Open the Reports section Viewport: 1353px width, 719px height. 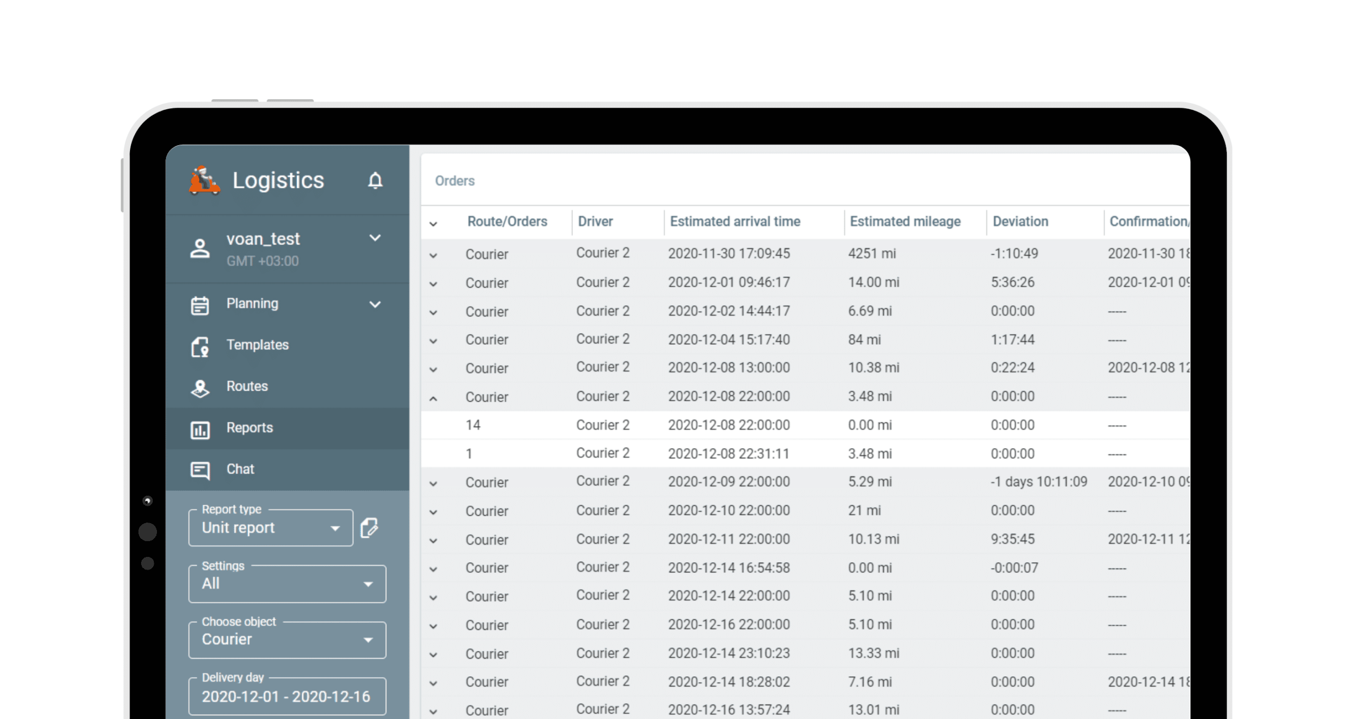pos(249,428)
